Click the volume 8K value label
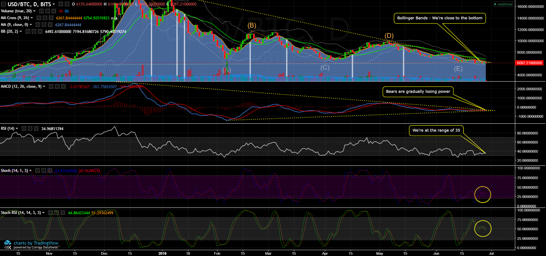Image resolution: width=546 pixels, height=256 pixels. (67, 11)
